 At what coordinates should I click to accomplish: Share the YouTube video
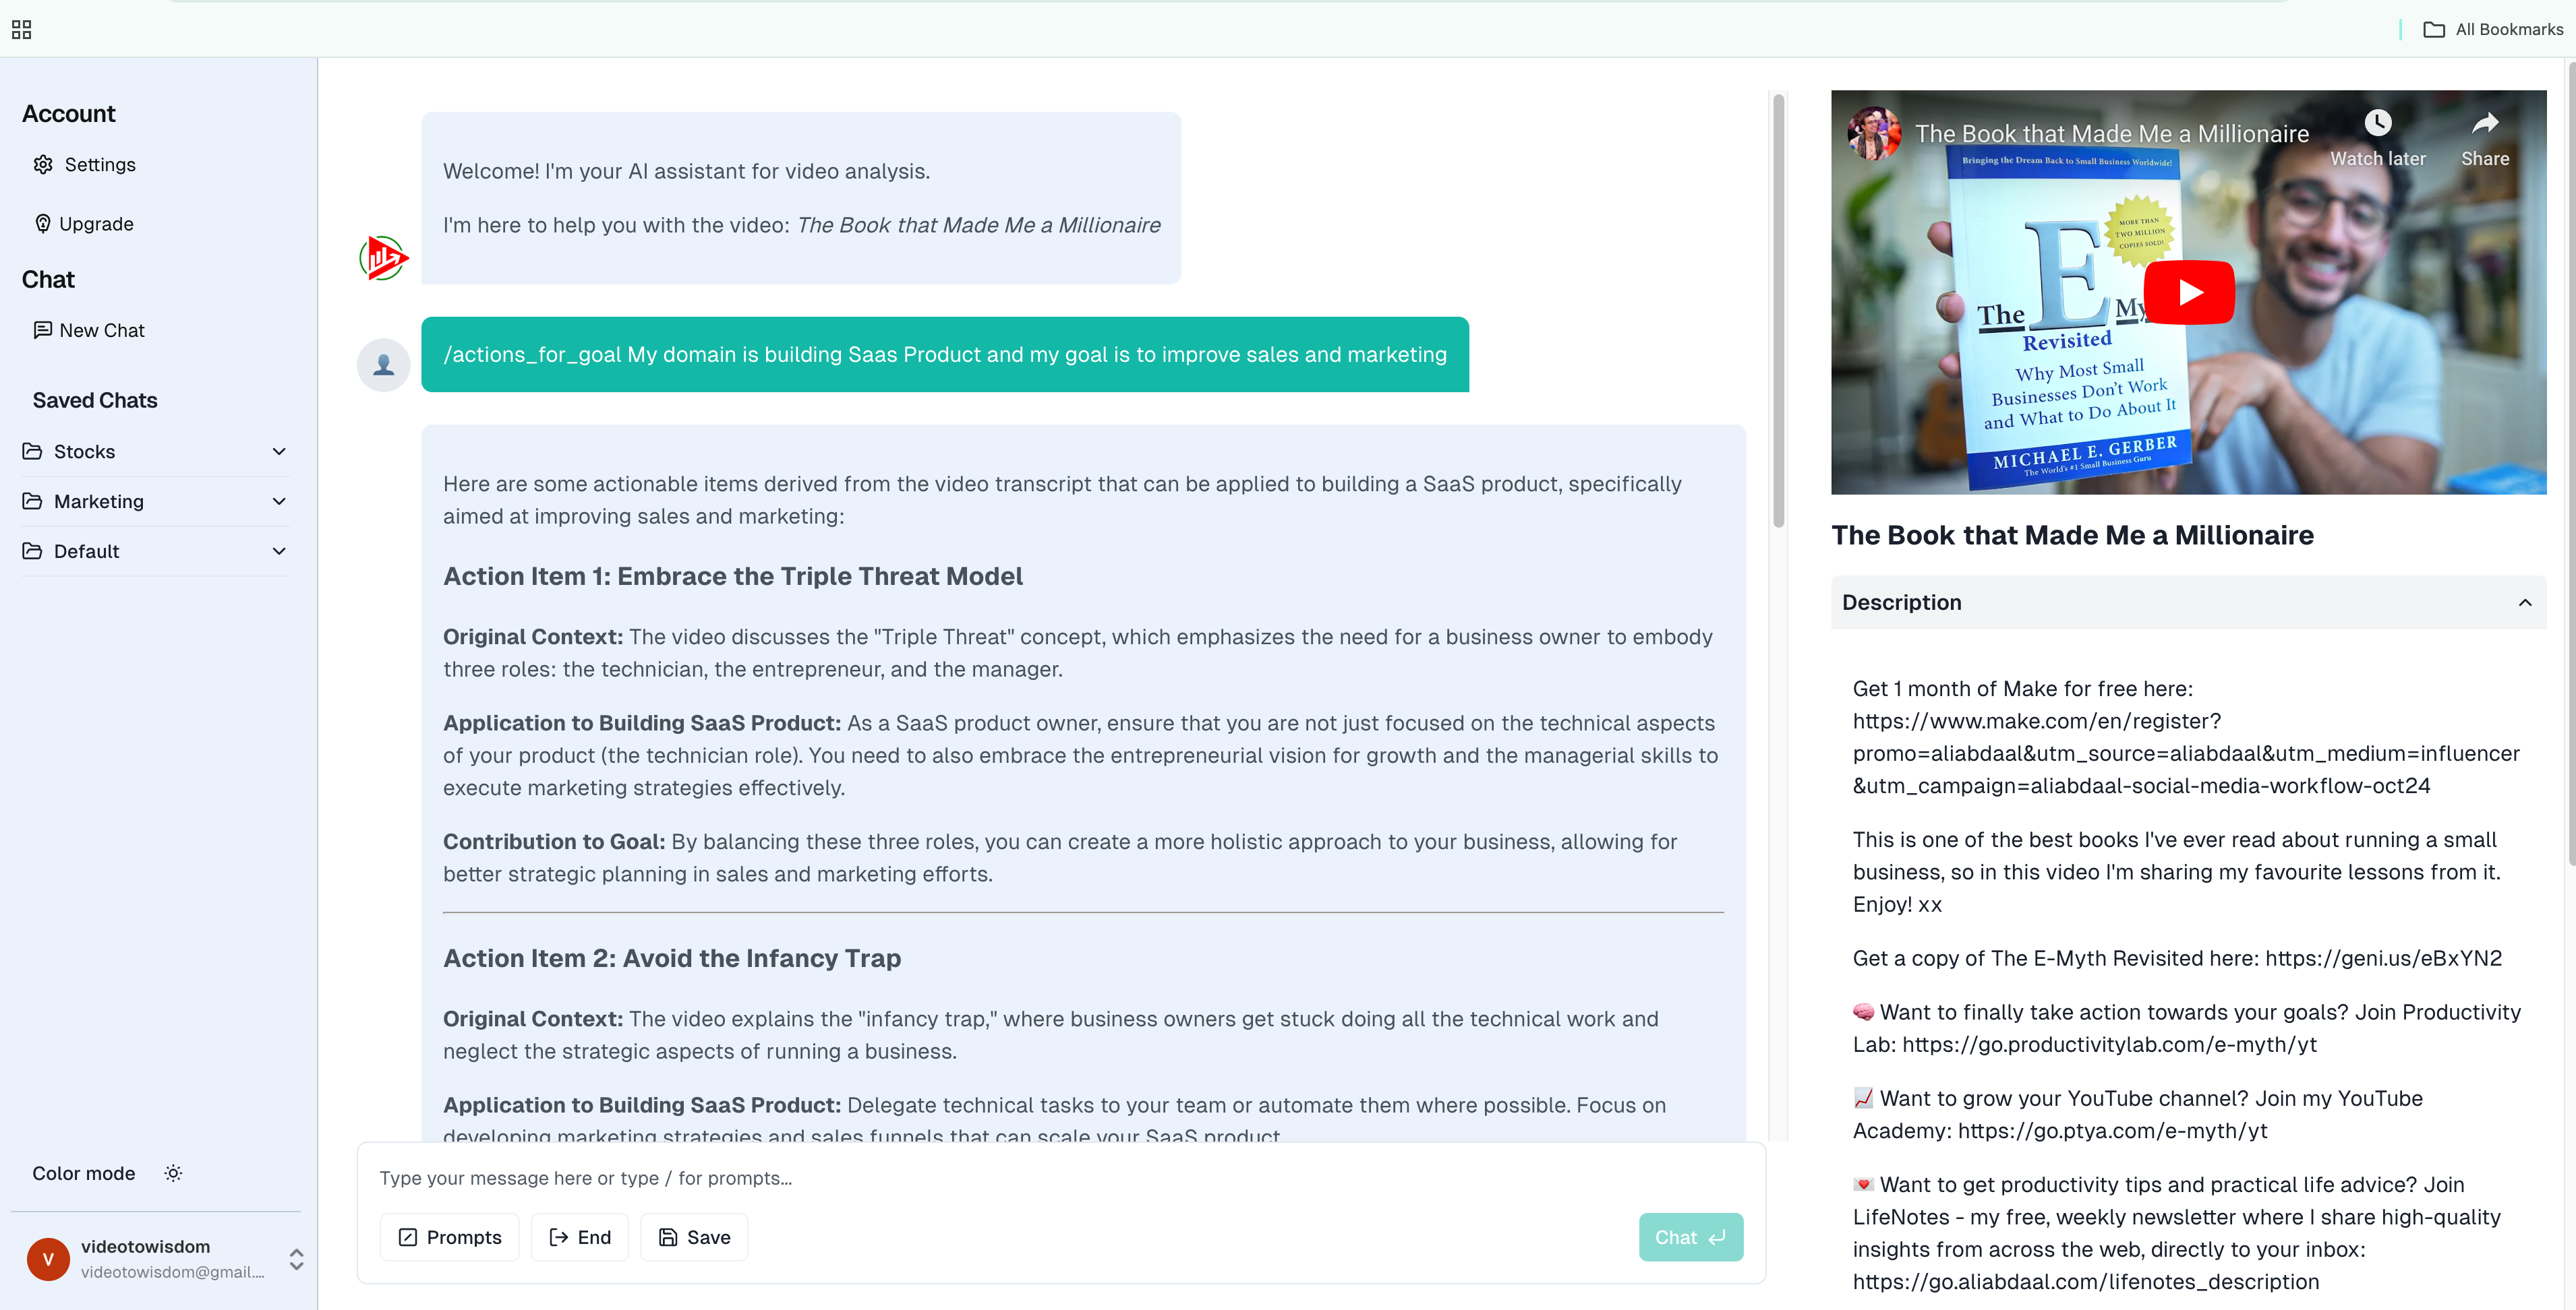tap(2484, 138)
